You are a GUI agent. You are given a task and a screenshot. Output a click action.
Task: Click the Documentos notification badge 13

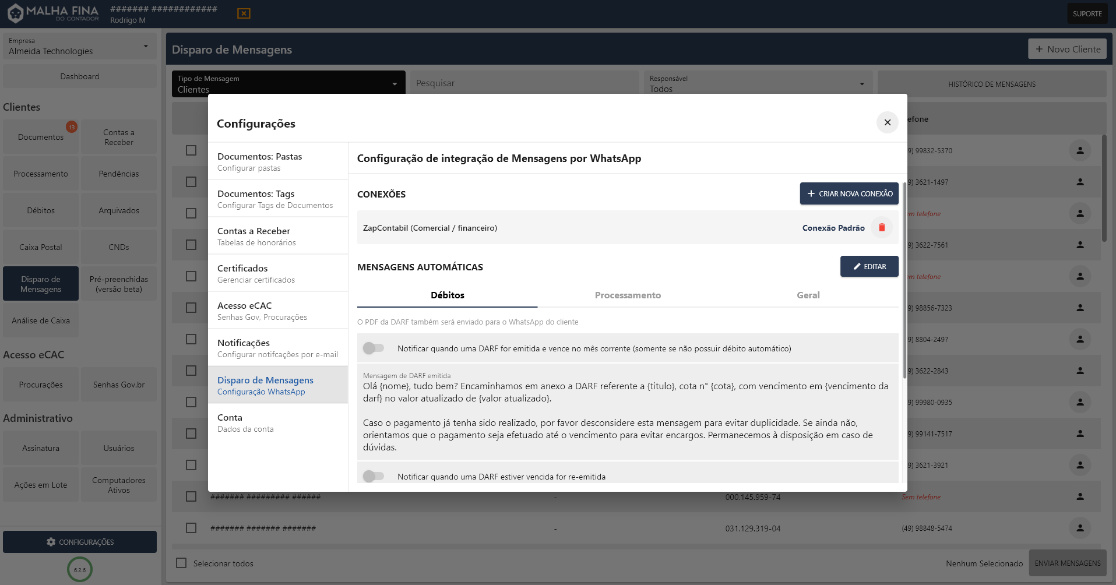(71, 127)
